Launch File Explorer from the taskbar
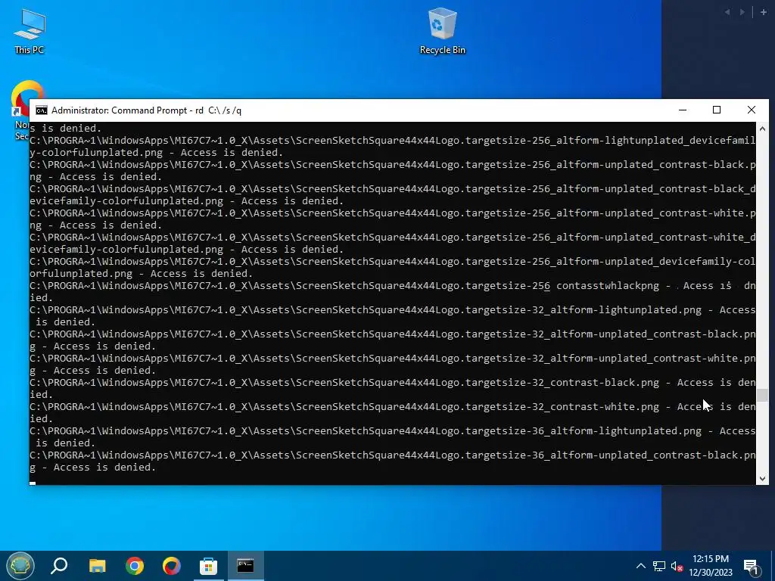This screenshot has height=581, width=775. click(x=98, y=566)
